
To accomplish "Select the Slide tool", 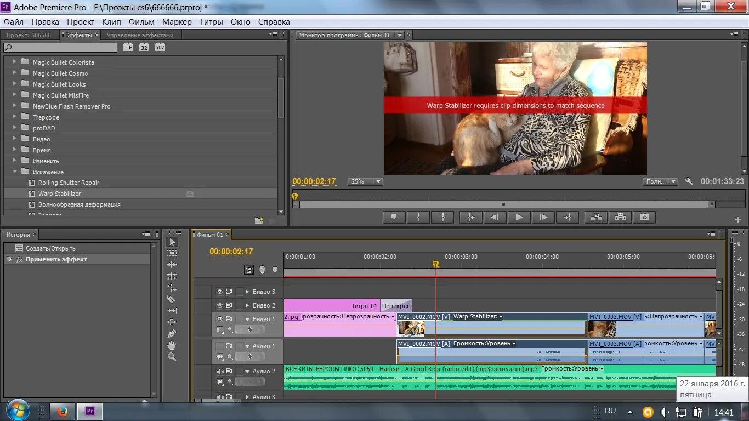I will 172,322.
